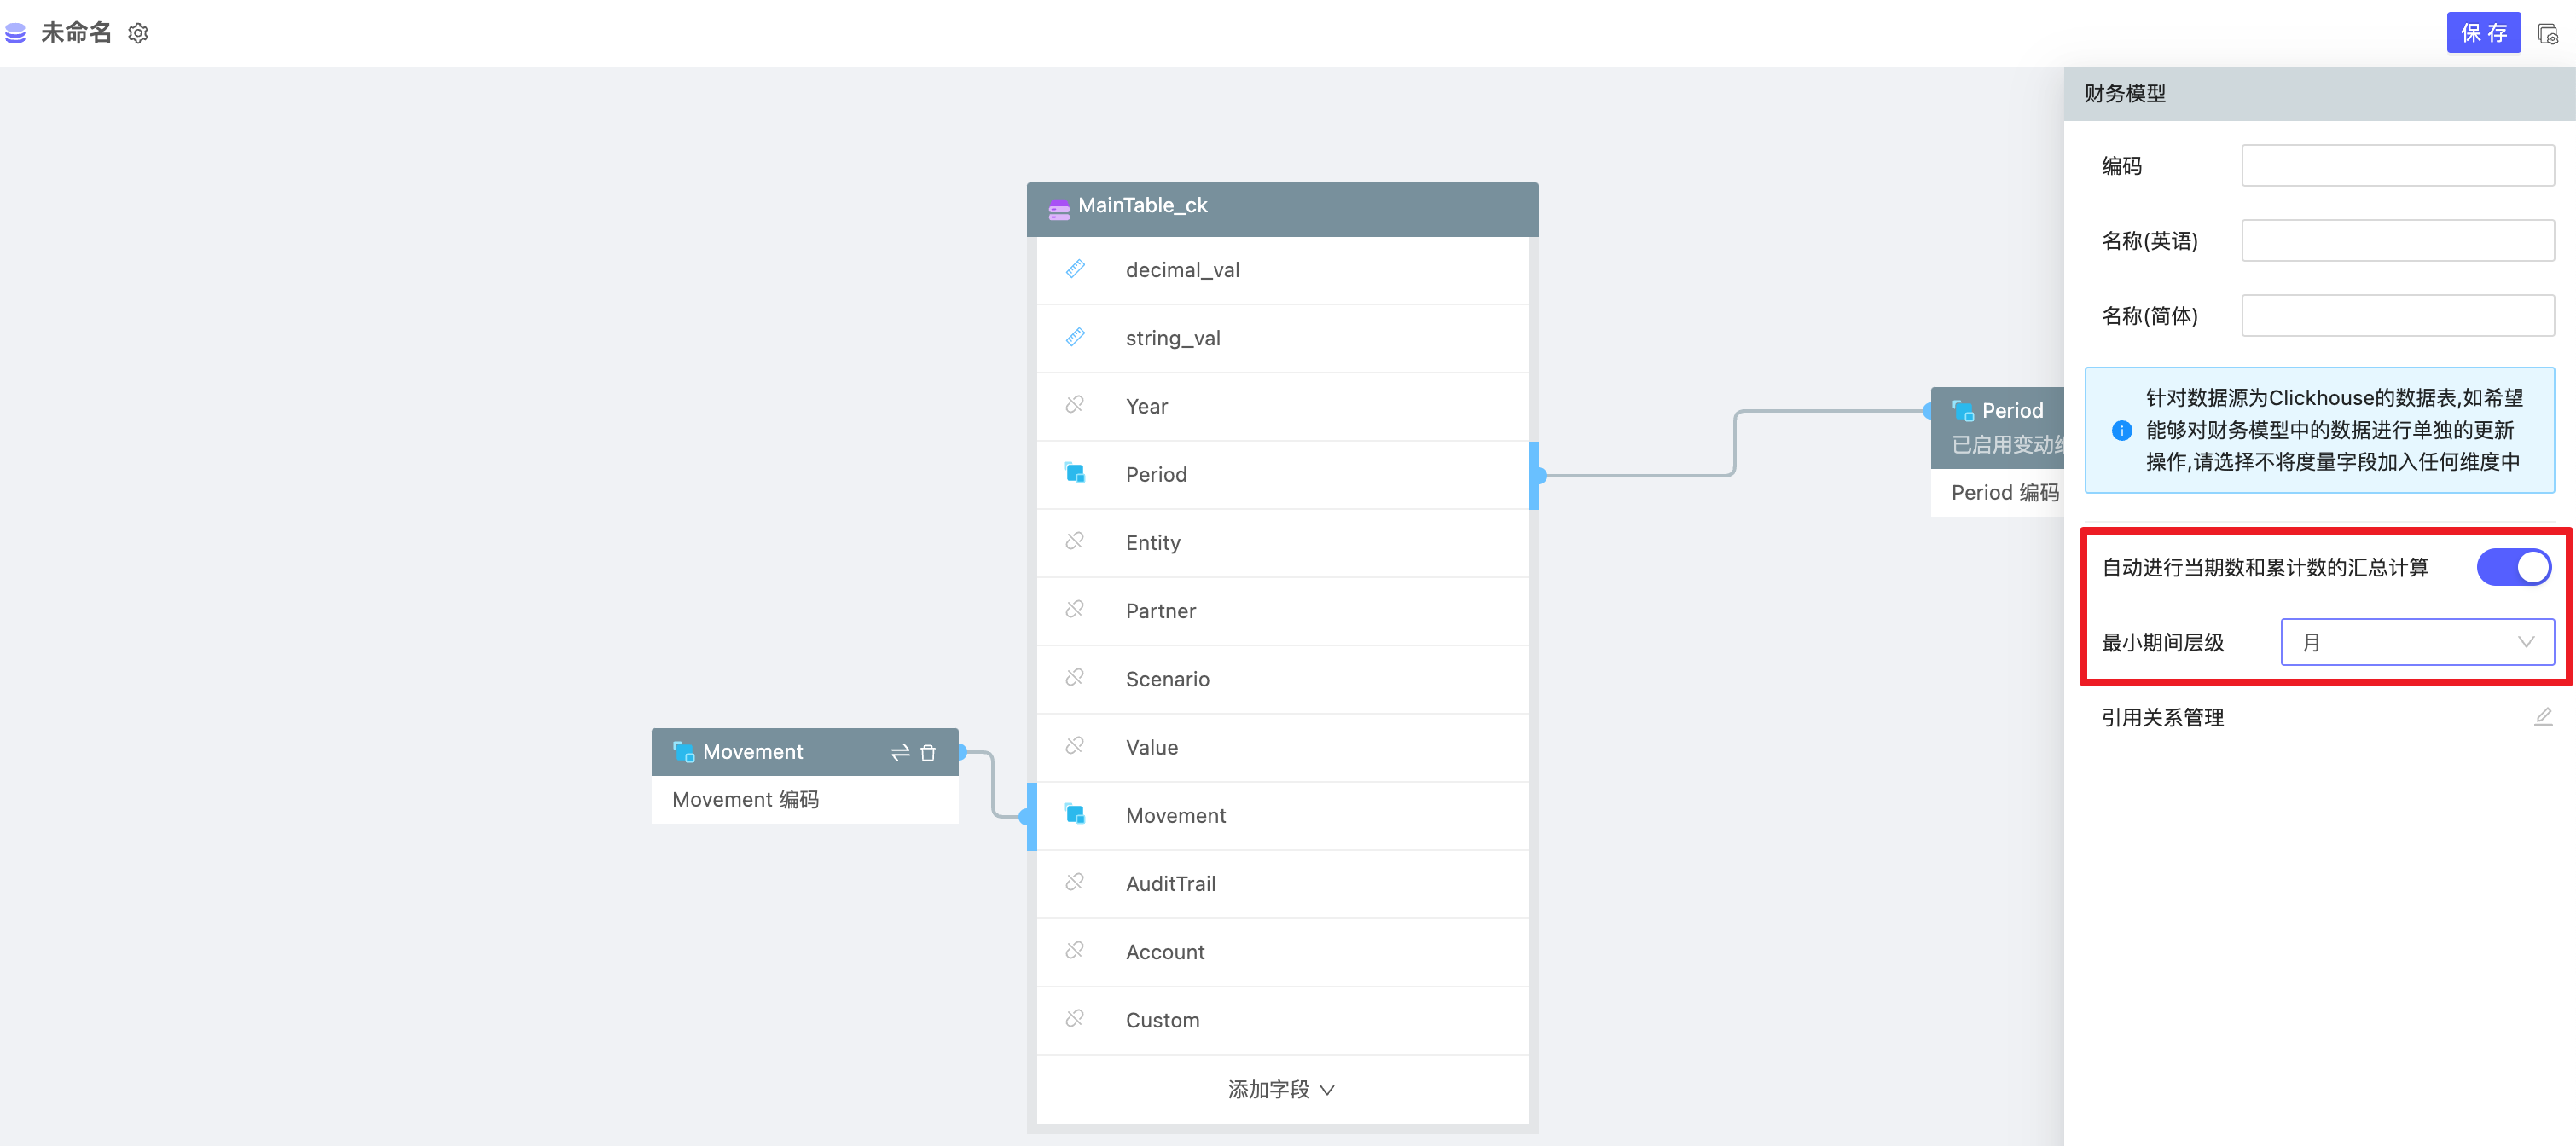Click the icon right of 保存 button
Screen dimensions: 2576x1146
[x=2547, y=34]
